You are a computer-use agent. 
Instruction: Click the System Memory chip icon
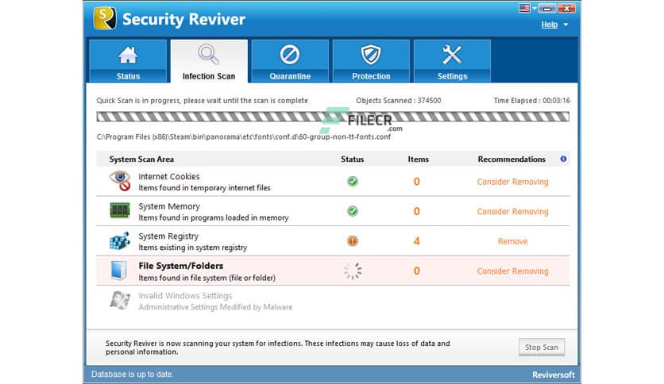[x=120, y=209]
